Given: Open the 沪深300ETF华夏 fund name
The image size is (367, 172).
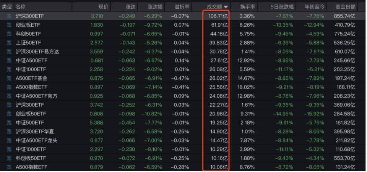Looking at the screenshot, I should coord(33,131).
